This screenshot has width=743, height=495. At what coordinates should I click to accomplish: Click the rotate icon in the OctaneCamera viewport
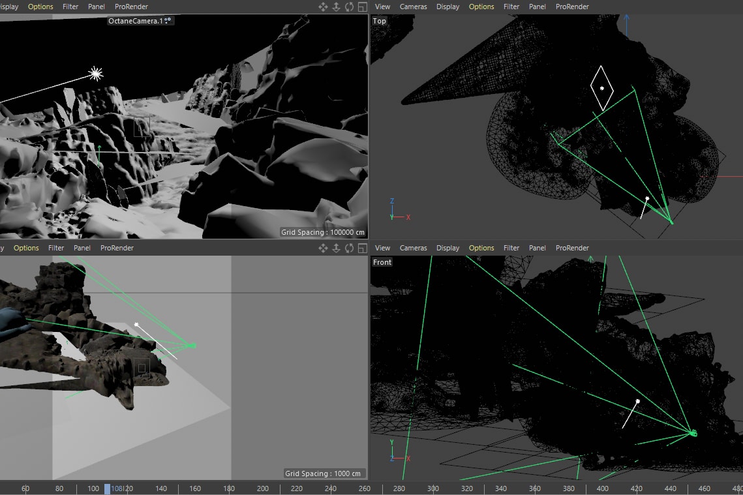point(350,7)
